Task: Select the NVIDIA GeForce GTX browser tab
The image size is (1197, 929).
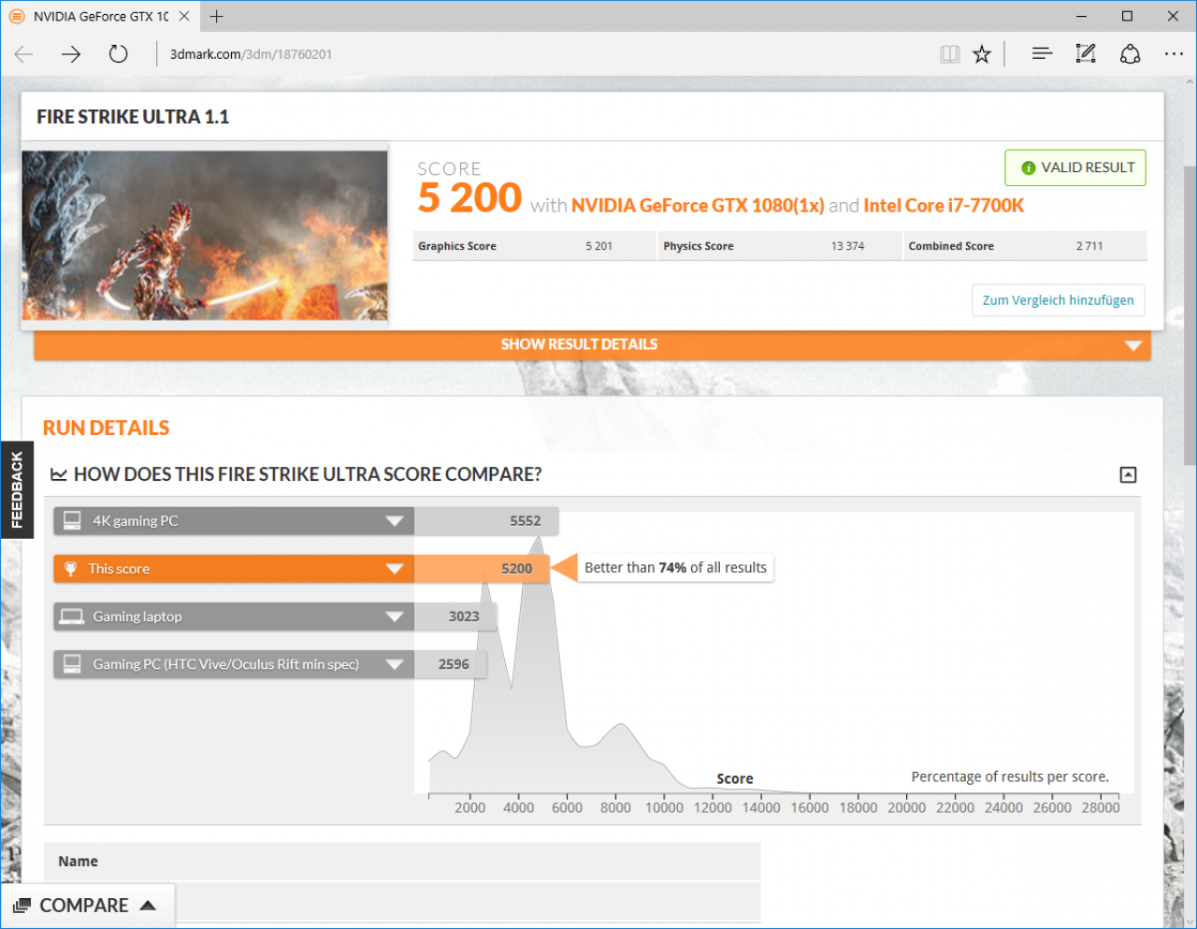Action: pos(99,16)
